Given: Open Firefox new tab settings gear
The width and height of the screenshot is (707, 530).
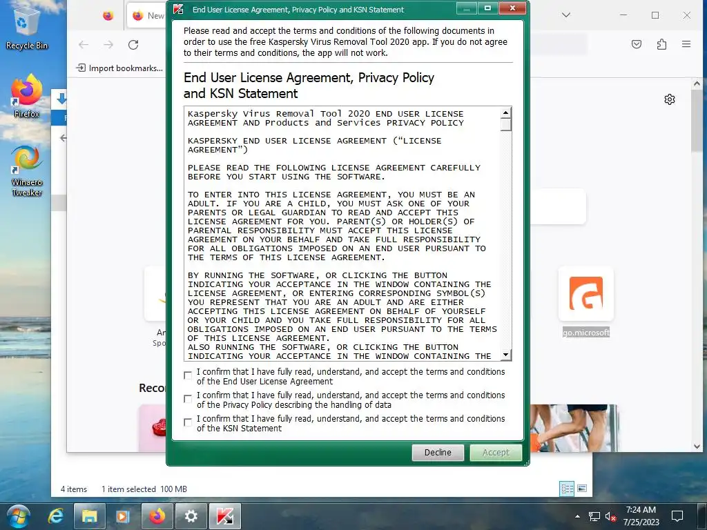Looking at the screenshot, I should point(670,99).
